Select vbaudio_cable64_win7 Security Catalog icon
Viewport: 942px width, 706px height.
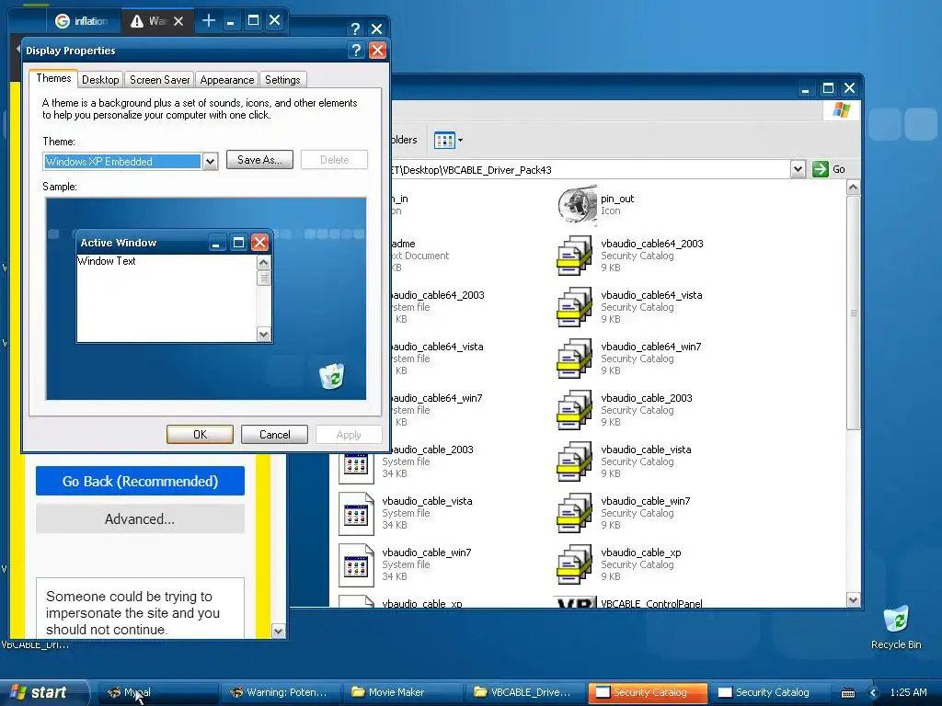click(574, 359)
